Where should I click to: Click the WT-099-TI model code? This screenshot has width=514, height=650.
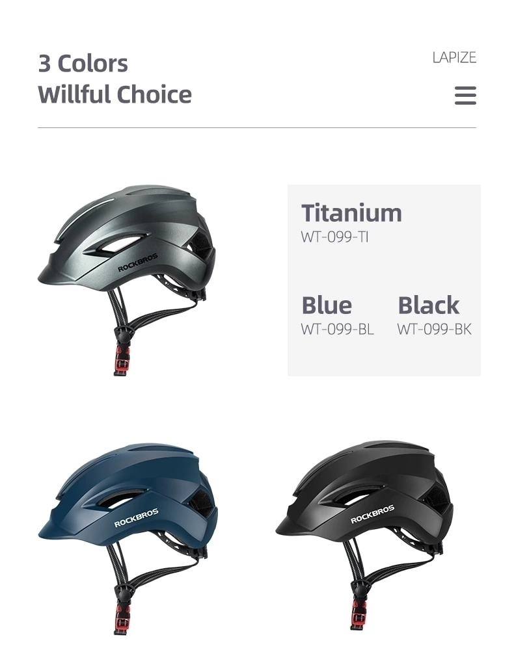coord(334,237)
